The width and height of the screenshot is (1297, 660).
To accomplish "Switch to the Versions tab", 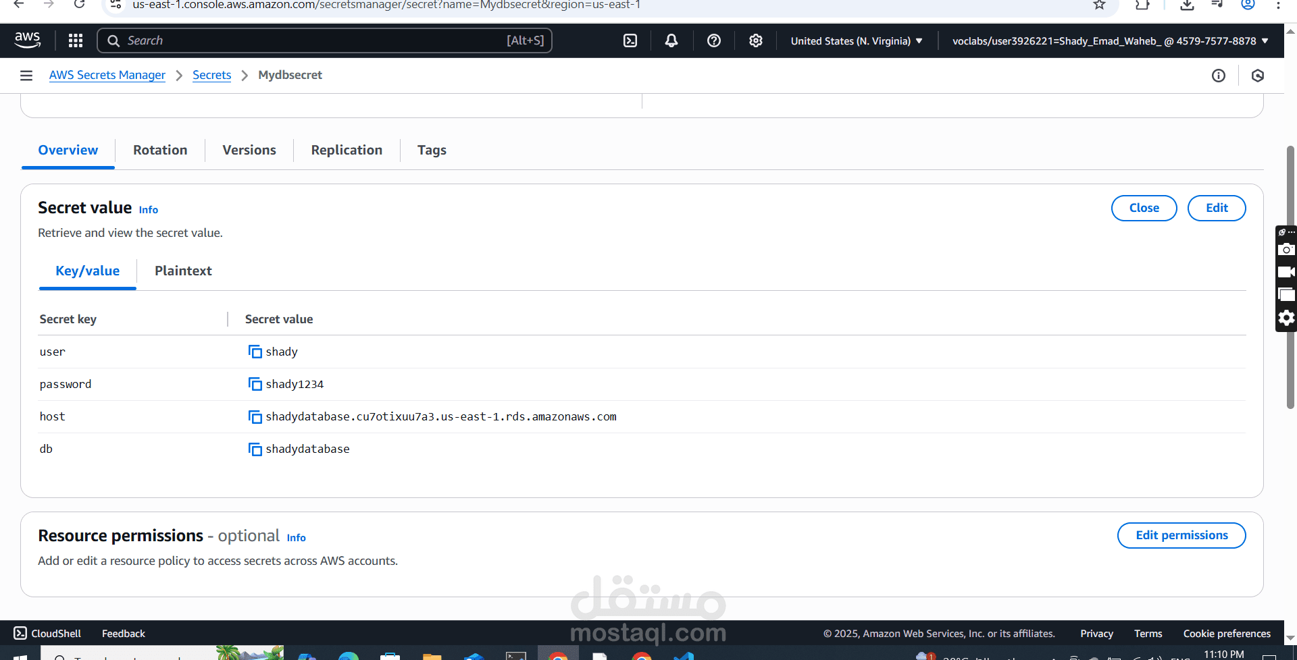I will (x=249, y=150).
